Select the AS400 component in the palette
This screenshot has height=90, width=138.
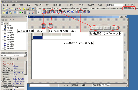coord(44,12)
